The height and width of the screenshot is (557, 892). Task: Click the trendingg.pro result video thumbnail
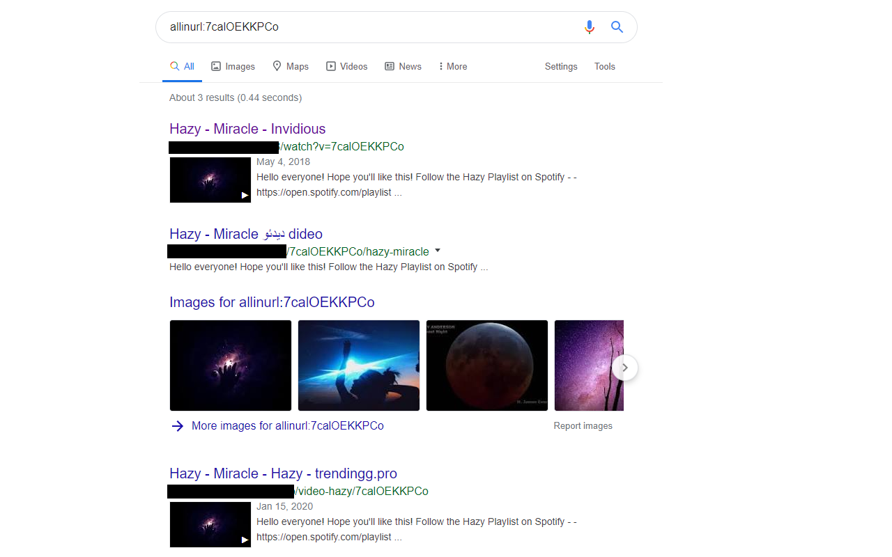210,525
